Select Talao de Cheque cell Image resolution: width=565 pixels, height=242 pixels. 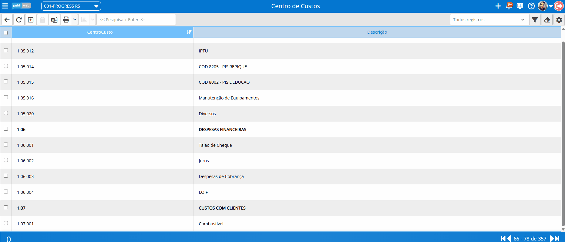377,145
